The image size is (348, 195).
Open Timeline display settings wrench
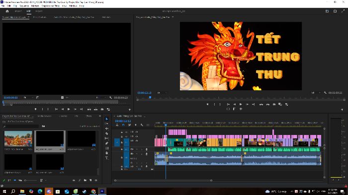tap(142, 125)
